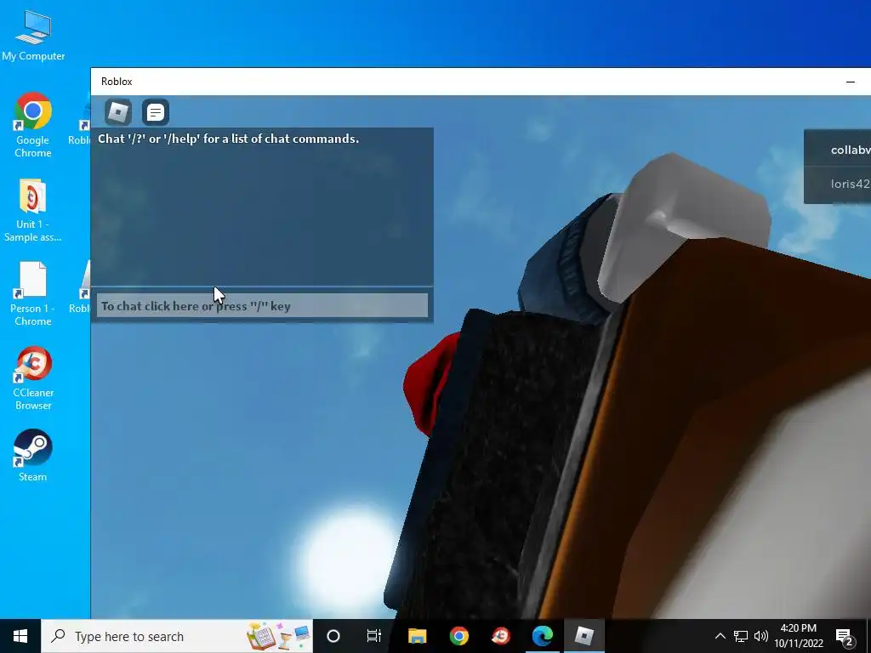Toggle the Roblox chat window icon
Viewport: 871px width, 653px height.
click(156, 112)
